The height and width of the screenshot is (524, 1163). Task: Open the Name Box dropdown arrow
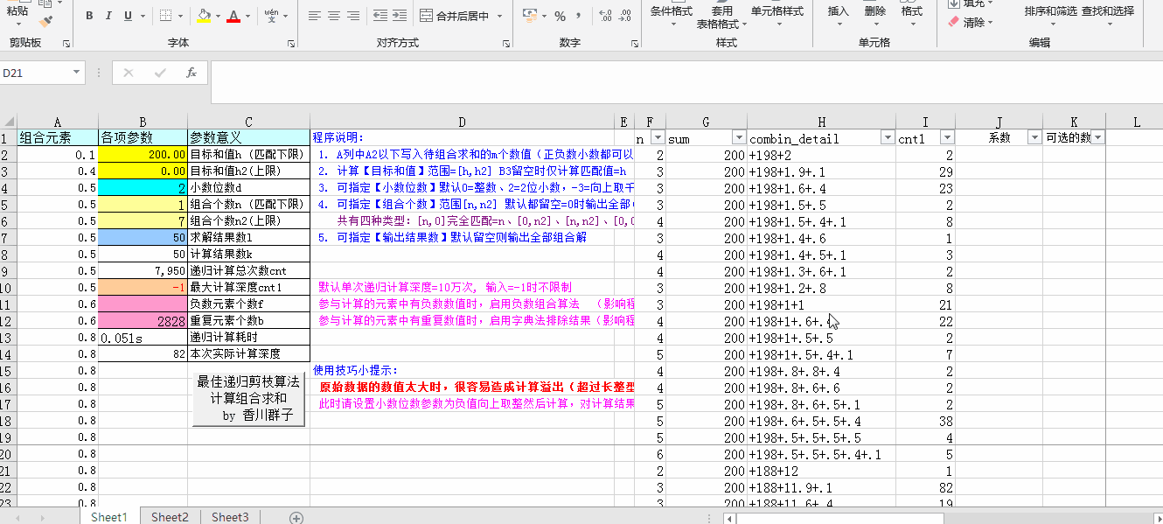(77, 73)
